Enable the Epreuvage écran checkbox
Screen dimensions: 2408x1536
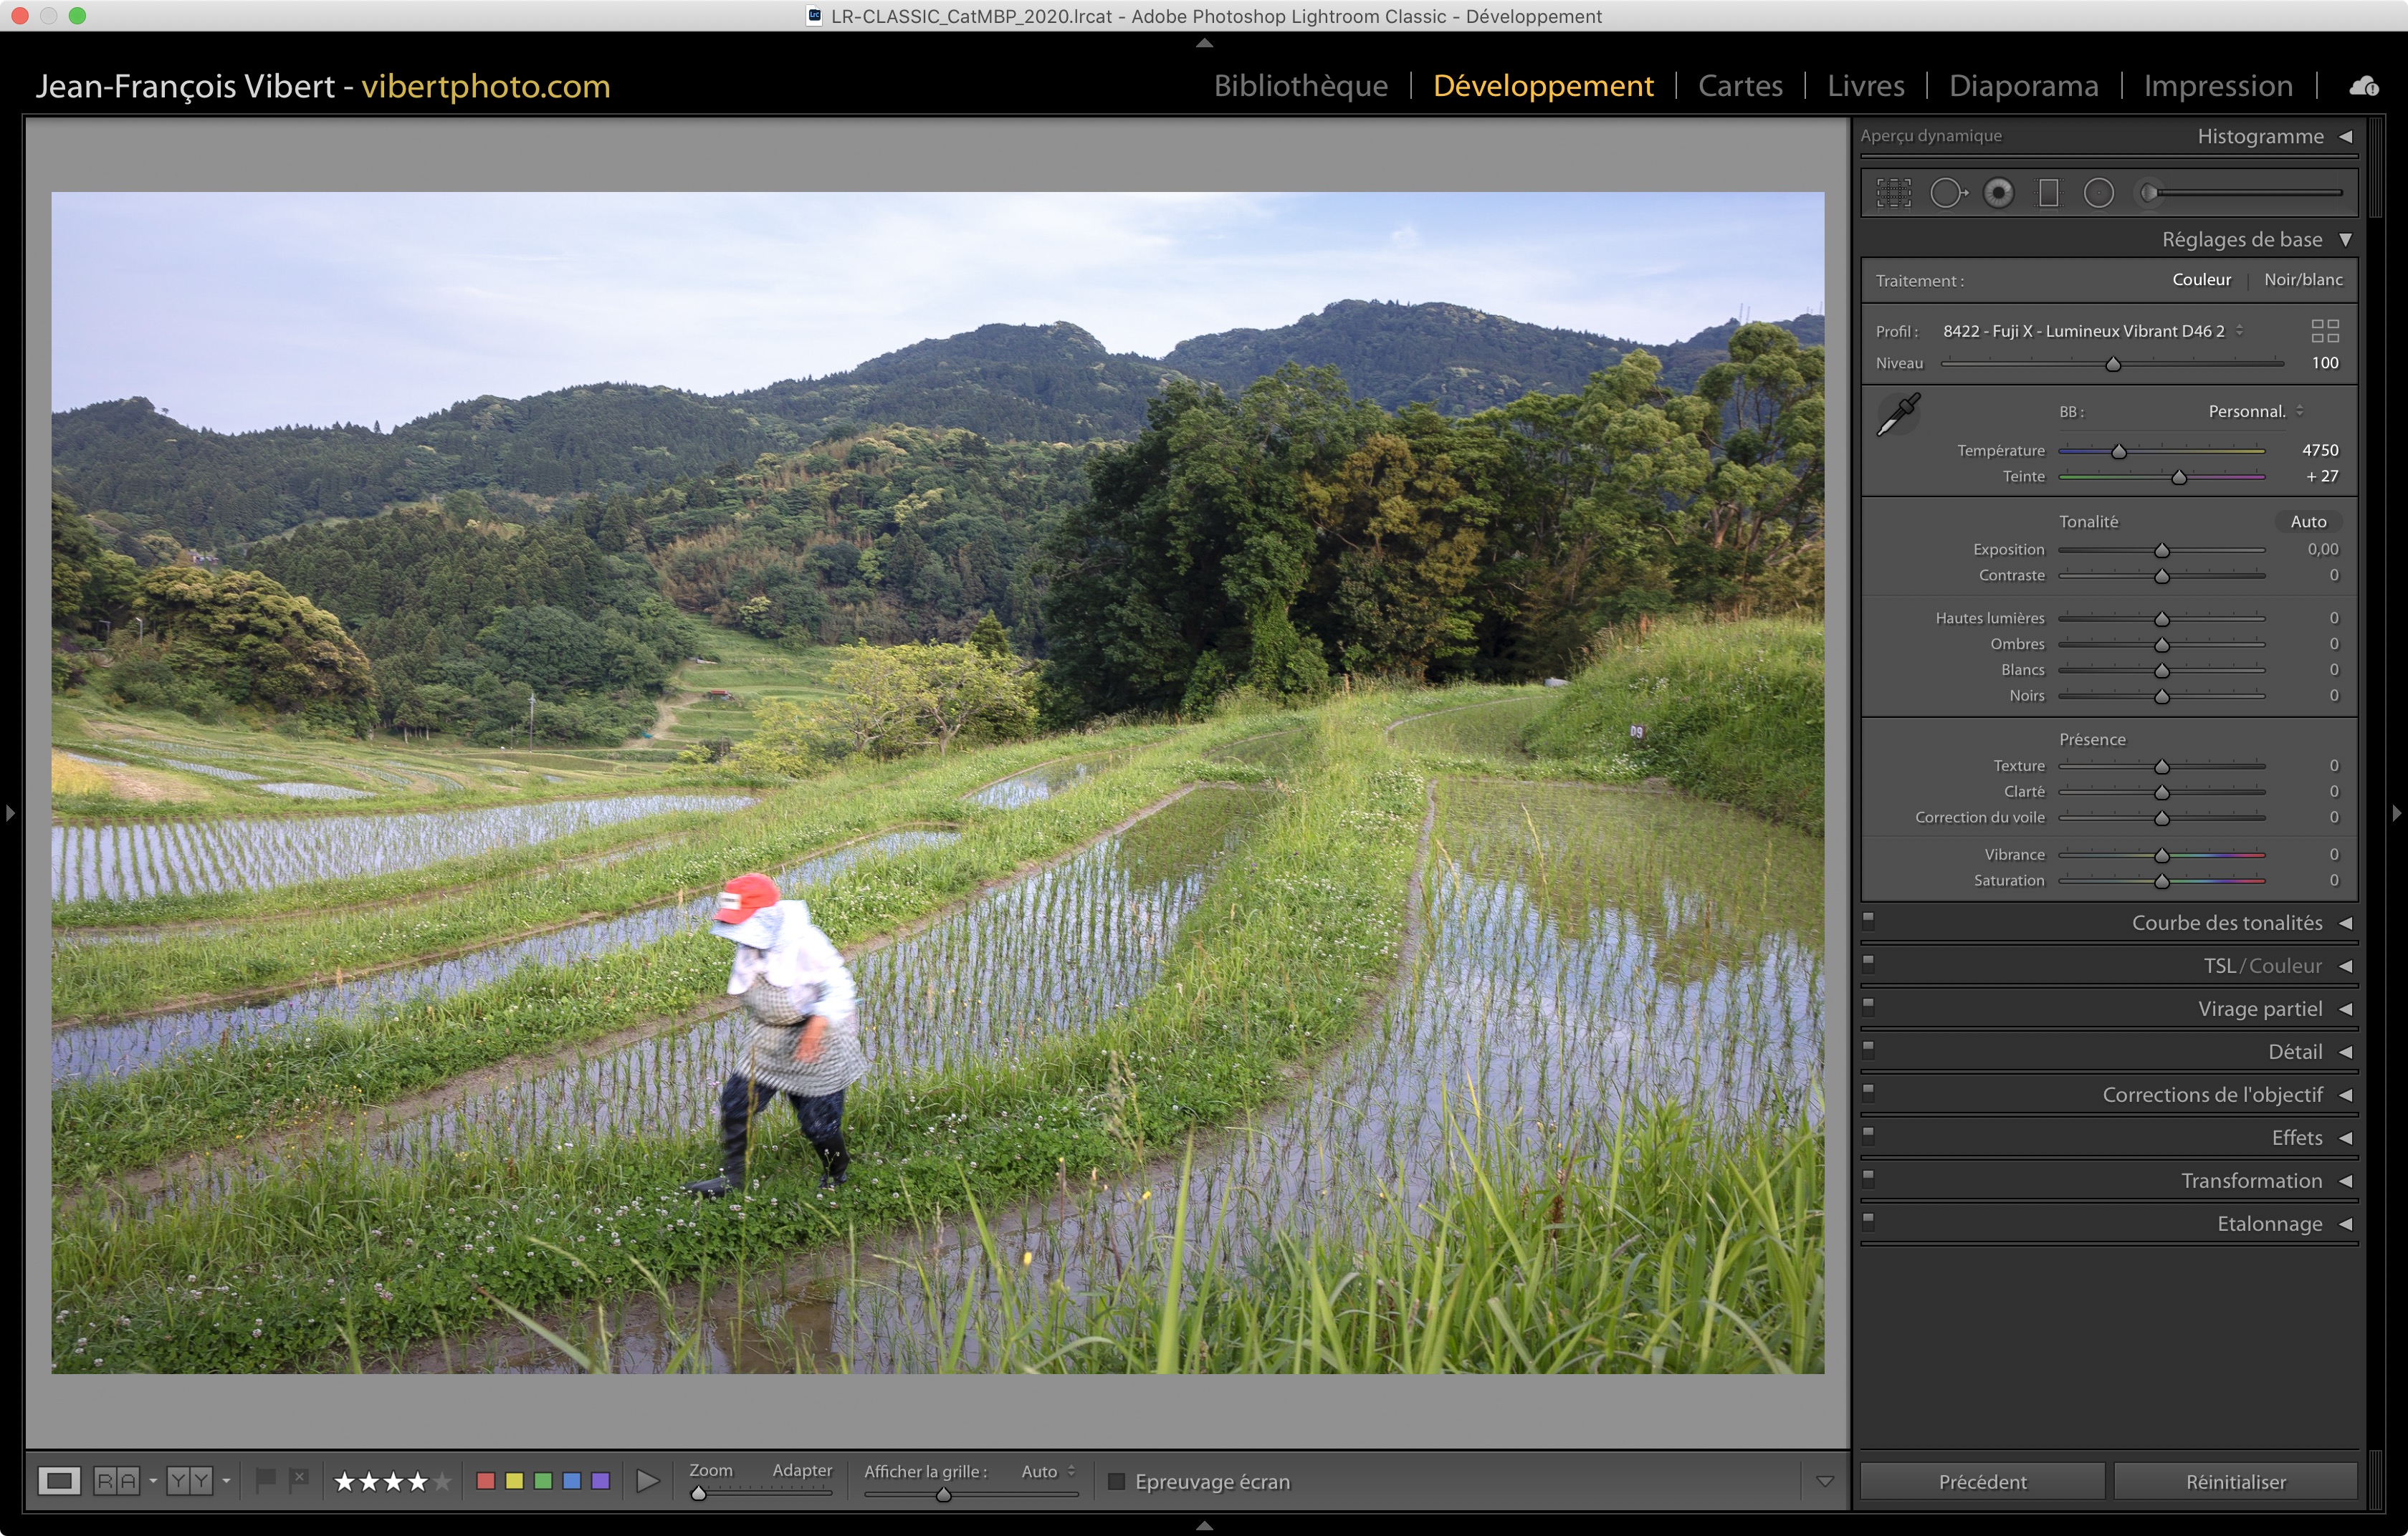[x=1117, y=1481]
